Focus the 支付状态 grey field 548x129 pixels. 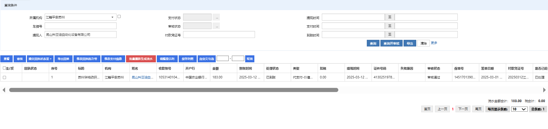197,17
